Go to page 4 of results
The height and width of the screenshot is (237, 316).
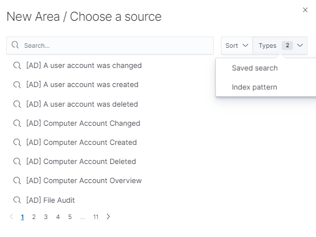pos(58,217)
